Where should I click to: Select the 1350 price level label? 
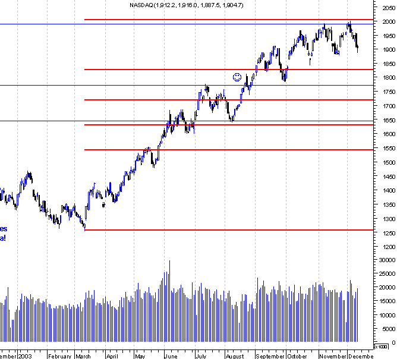tap(389, 205)
